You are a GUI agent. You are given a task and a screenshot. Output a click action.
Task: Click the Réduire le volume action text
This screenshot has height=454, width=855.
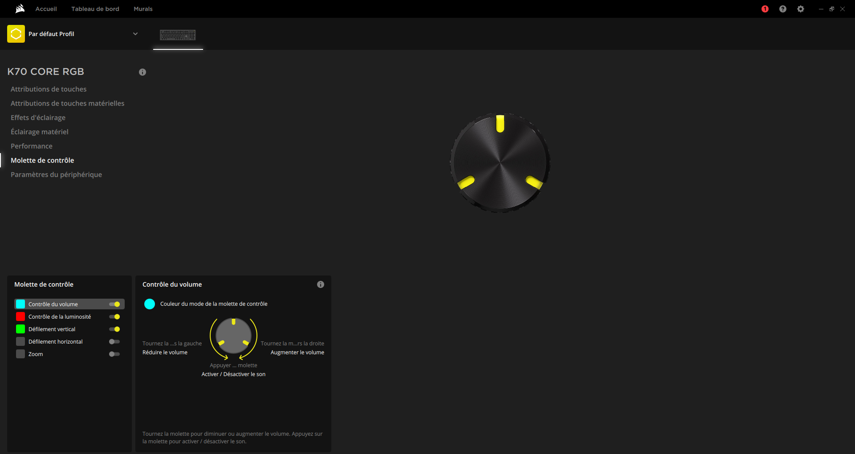165,353
